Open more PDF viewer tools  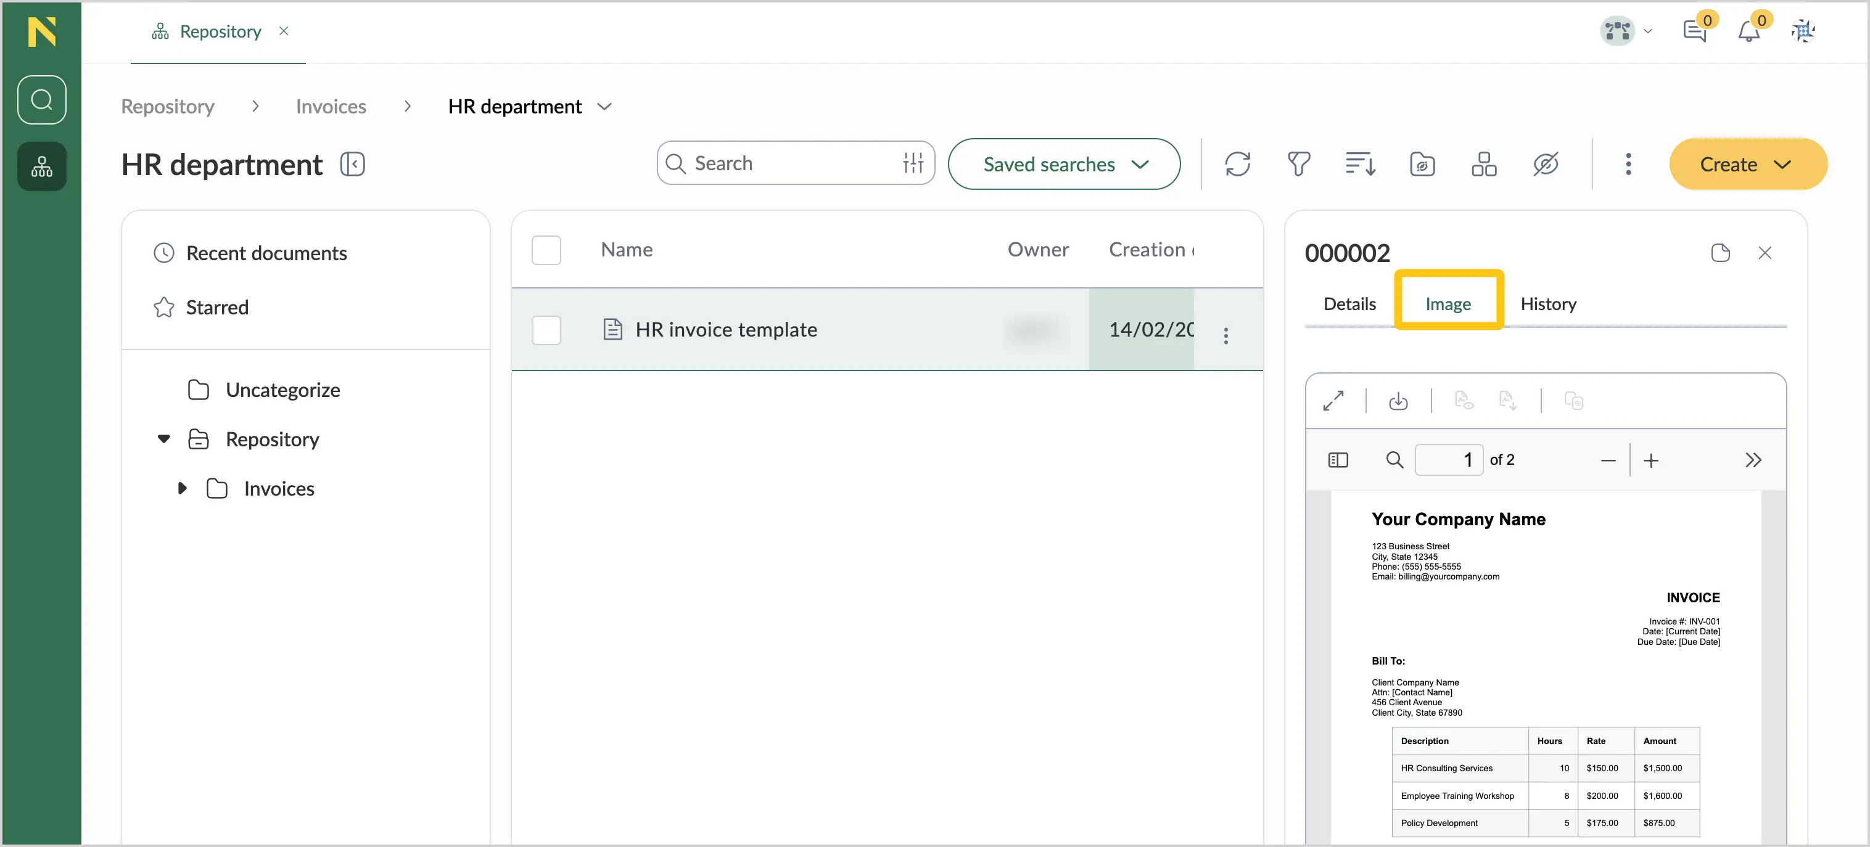1753,460
